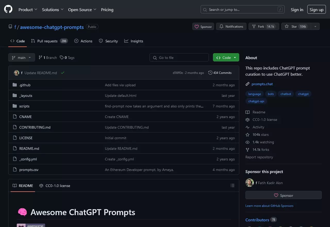Click the link icon next to prompts.chat

pyautogui.click(x=247, y=84)
